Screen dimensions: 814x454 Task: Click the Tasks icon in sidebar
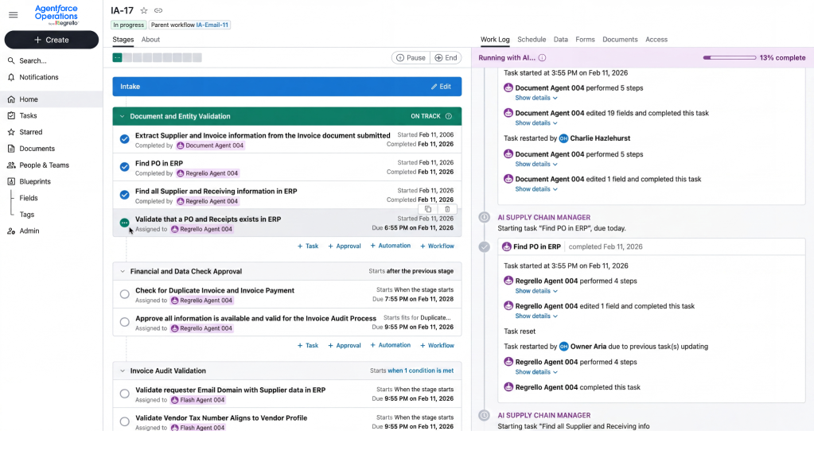[x=11, y=116]
